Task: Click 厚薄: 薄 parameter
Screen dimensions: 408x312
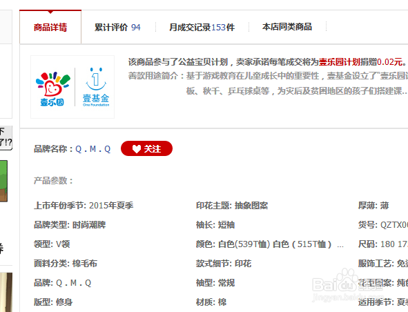Action: [x=373, y=206]
